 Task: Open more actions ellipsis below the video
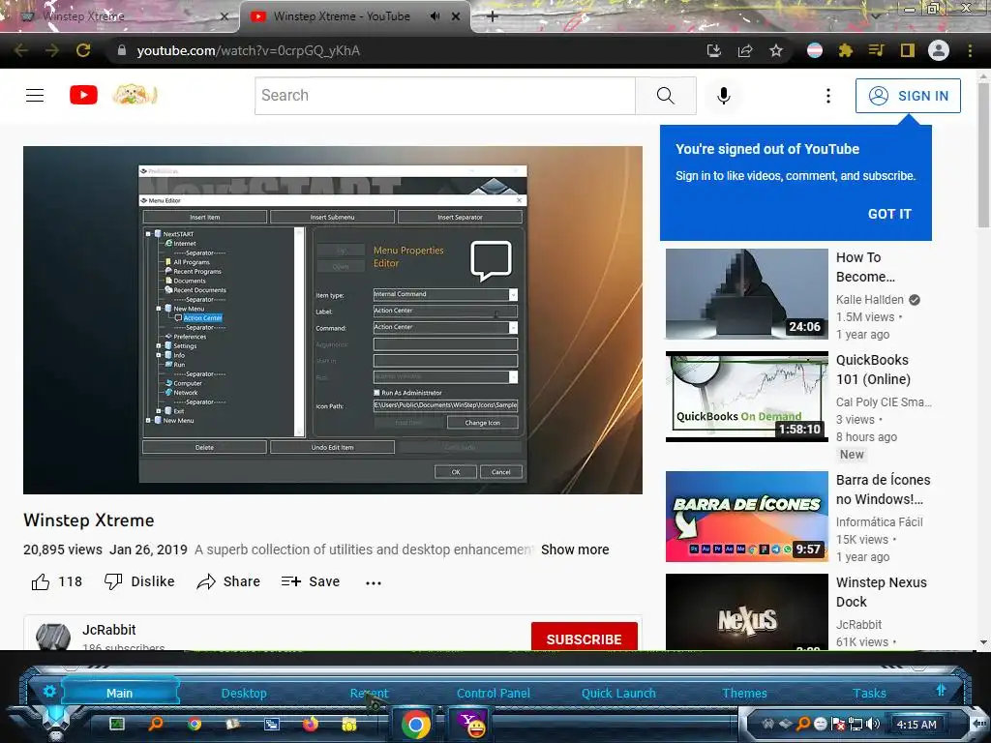(x=374, y=582)
